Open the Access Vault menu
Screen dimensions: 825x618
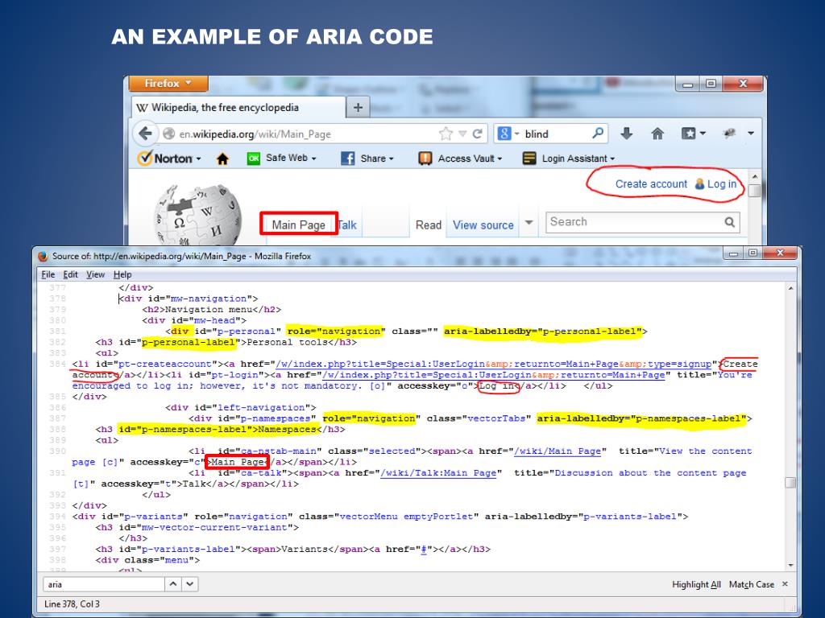(x=460, y=159)
